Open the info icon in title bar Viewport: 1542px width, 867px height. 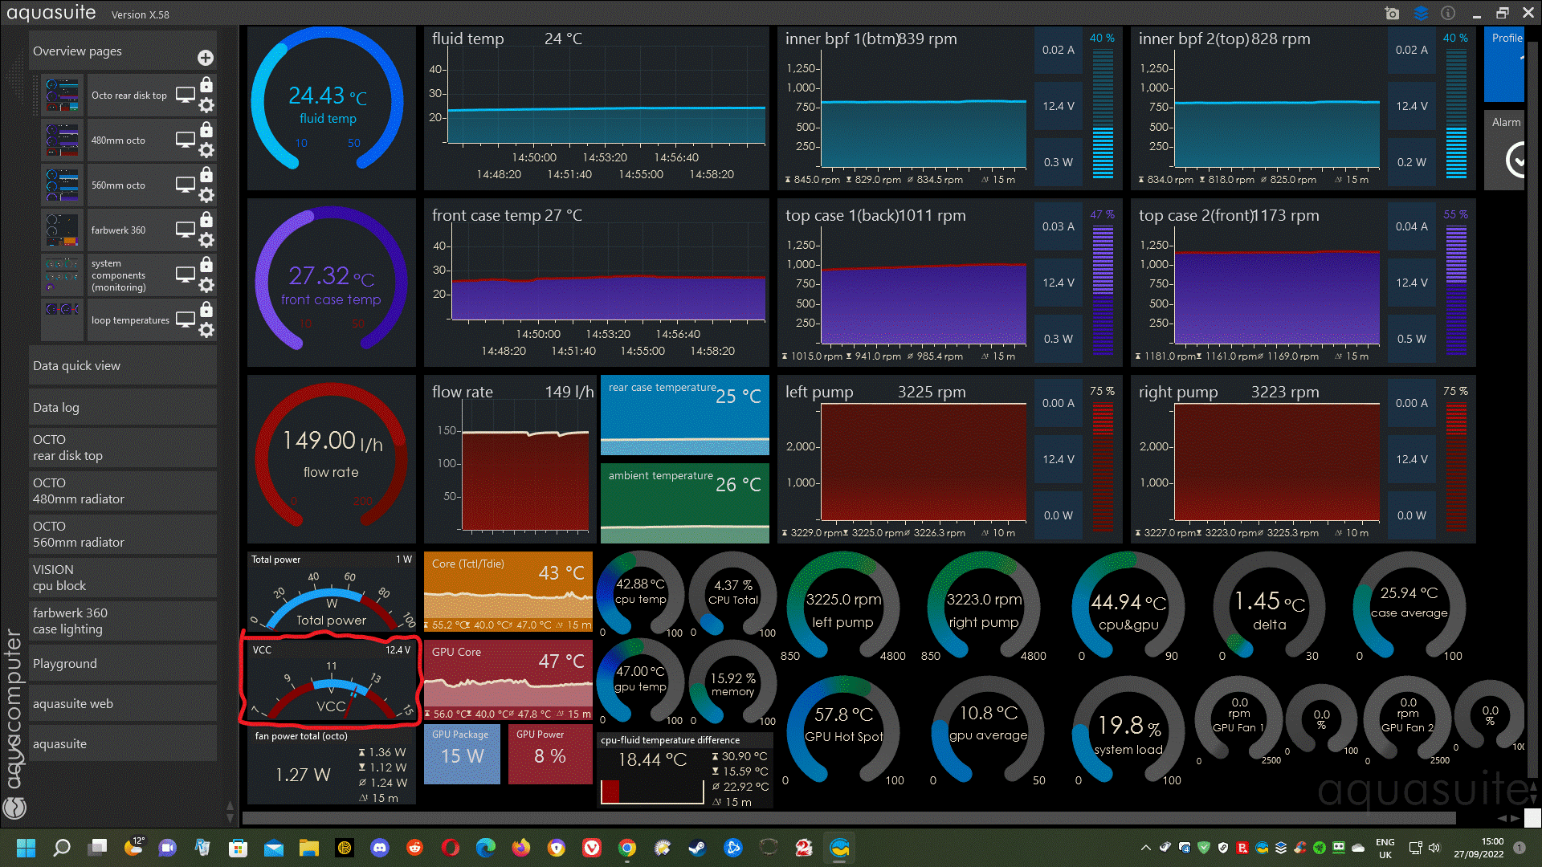pos(1448,14)
